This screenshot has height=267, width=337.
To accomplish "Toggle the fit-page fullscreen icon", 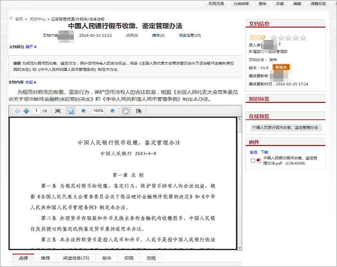I will 71,111.
